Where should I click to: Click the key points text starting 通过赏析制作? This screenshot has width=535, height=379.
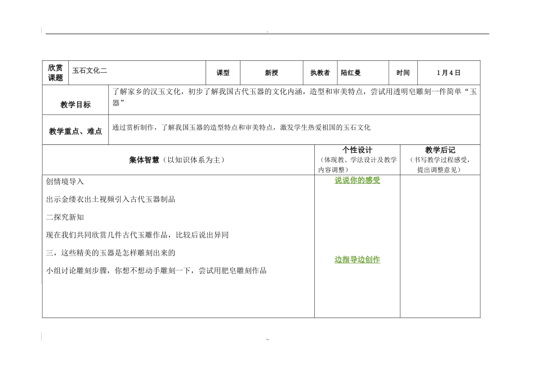(241, 127)
